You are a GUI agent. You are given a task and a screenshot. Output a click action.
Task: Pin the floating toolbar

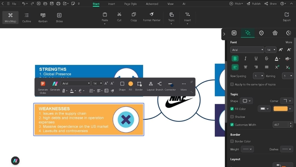(192, 82)
